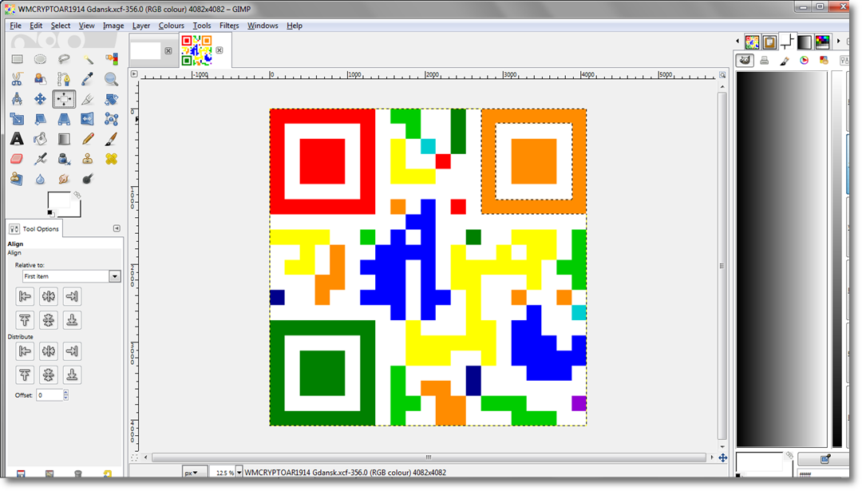Viewport: 862px width, 491px height.
Task: Open the zoom percentage dropdown arrow
Action: pyautogui.click(x=239, y=473)
